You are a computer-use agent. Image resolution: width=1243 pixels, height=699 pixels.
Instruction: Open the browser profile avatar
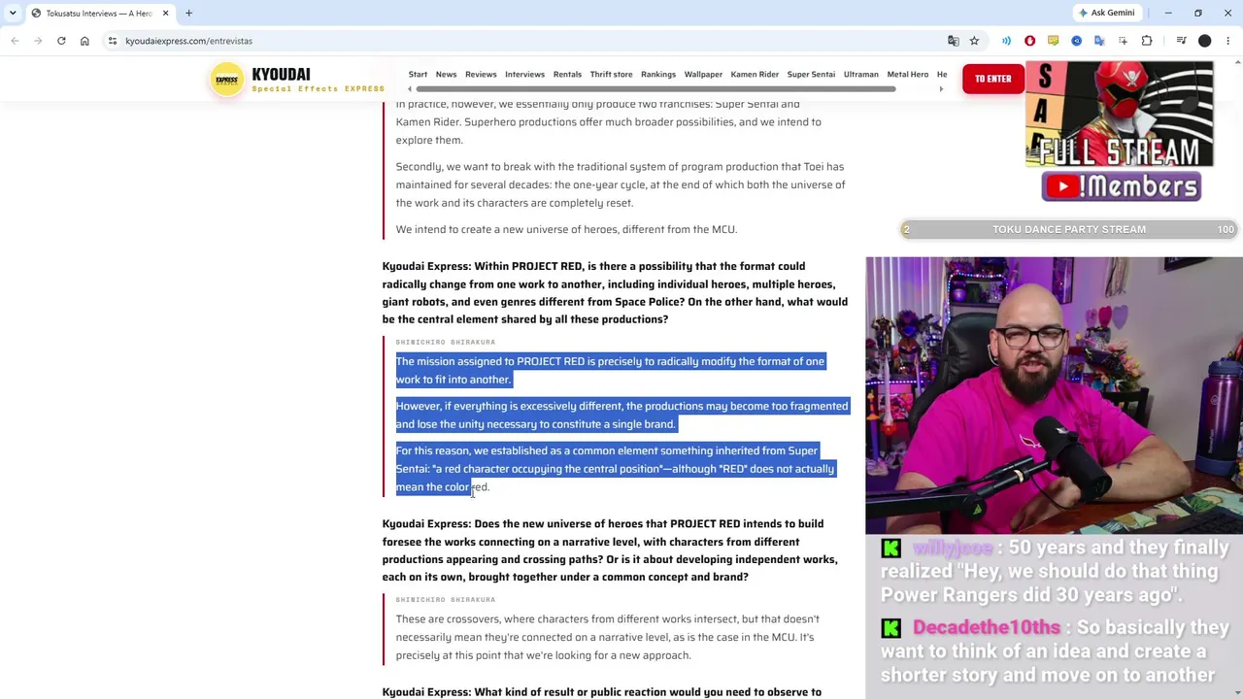[1204, 41]
